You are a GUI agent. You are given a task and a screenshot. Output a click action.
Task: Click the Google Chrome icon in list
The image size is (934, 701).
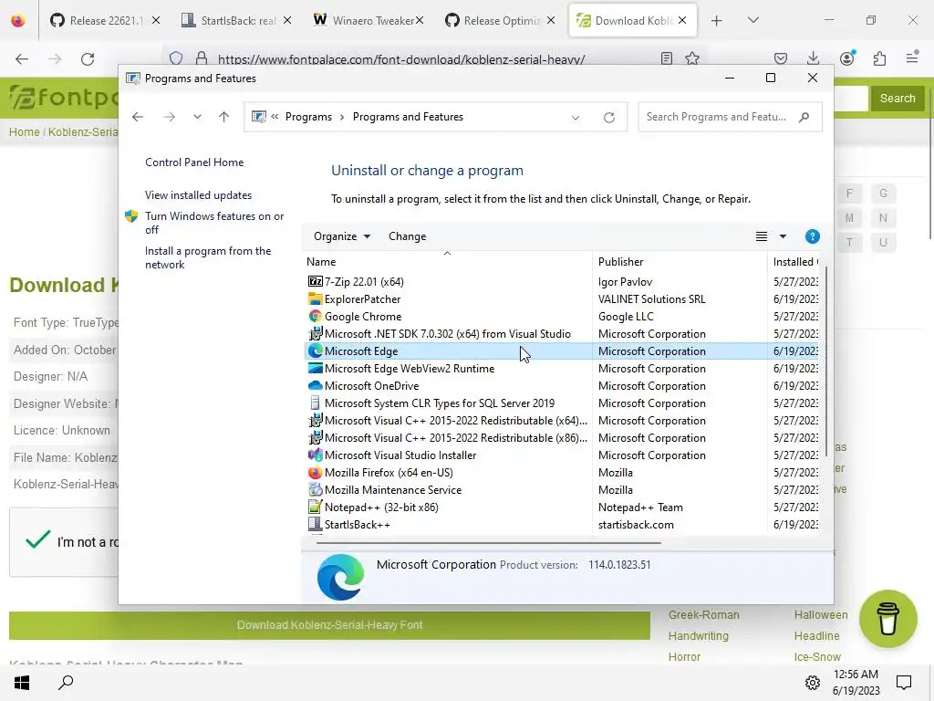tap(315, 316)
